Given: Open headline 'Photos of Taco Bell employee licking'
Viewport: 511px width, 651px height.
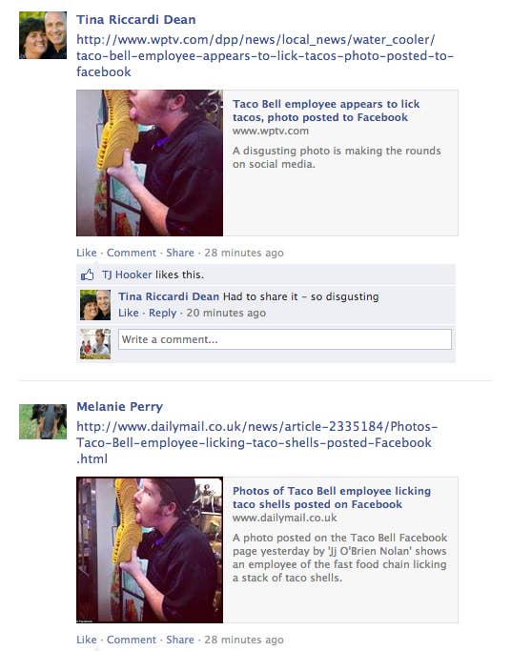Looking at the screenshot, I should (331, 498).
